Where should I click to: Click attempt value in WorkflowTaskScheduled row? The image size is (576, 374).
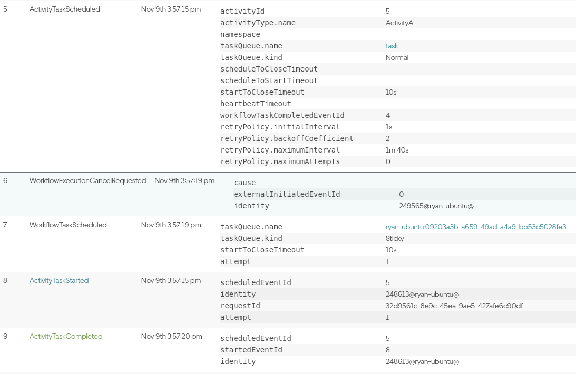387,261
